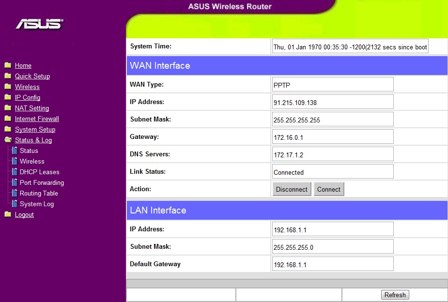Click the Gateway field 172.16.0.1

333,137
